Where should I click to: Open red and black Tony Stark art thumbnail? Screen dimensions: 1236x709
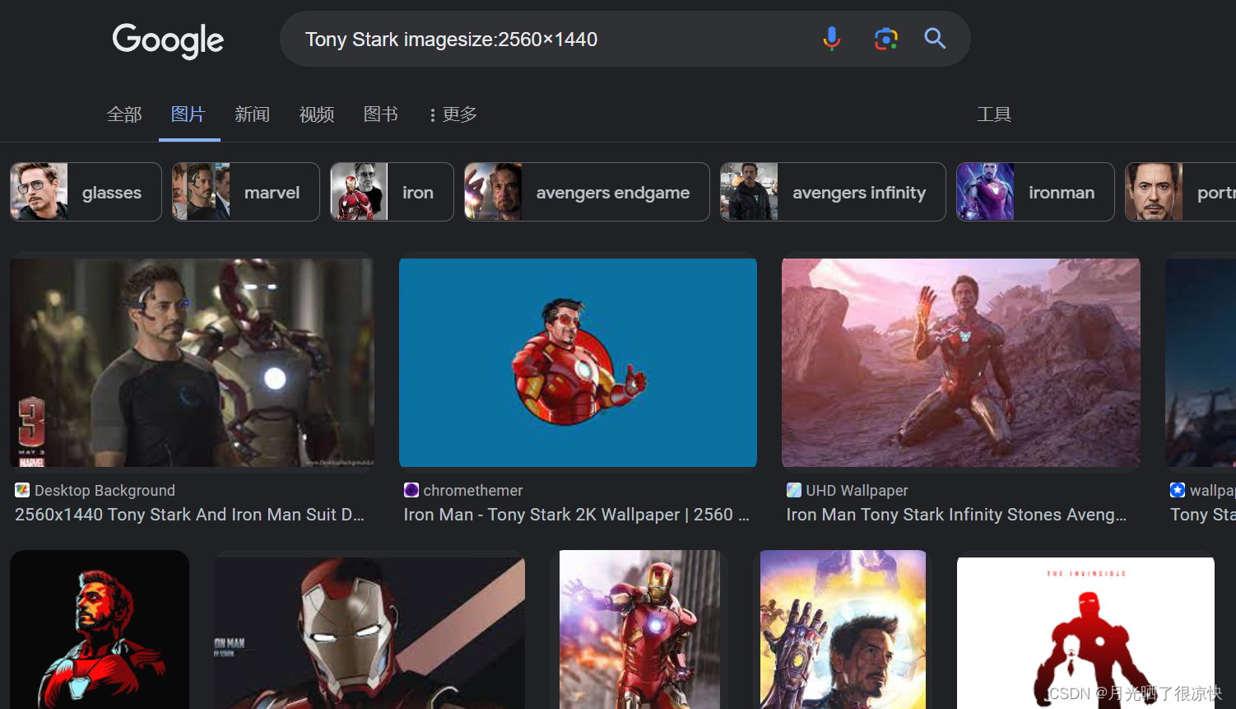coord(100,629)
